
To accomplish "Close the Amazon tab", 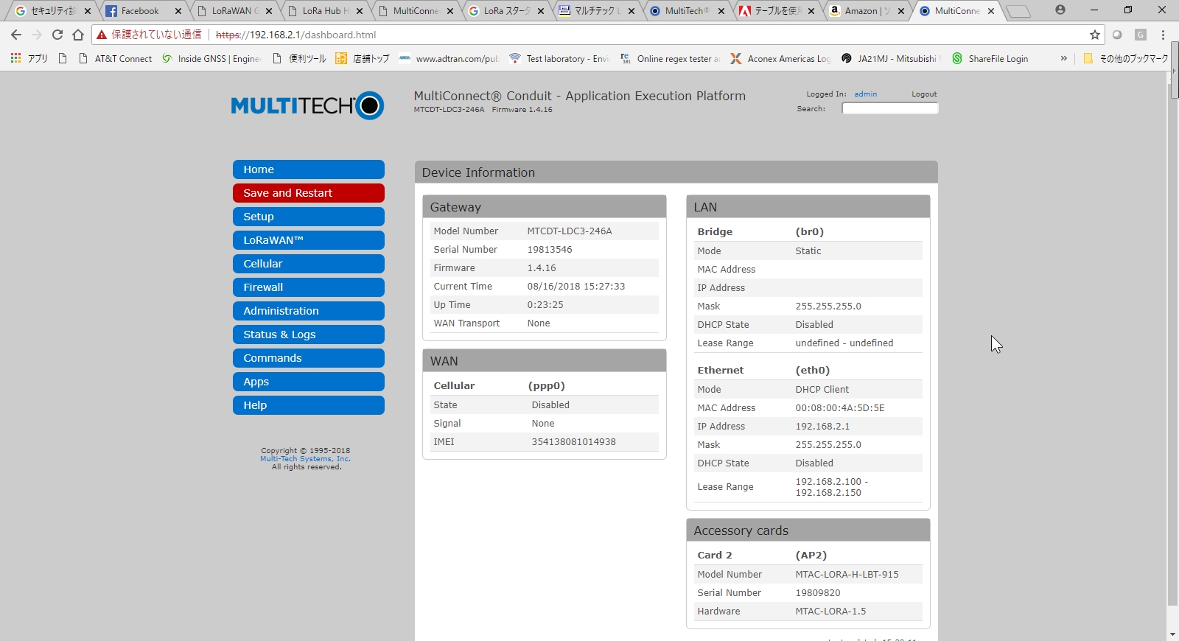I will pyautogui.click(x=900, y=11).
